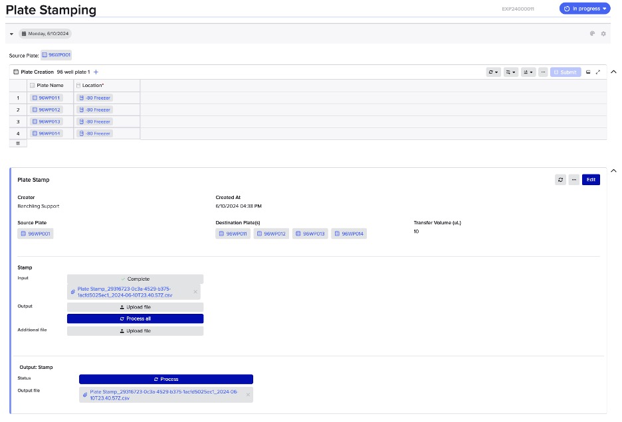Open the table refresh dropdown
The image size is (622, 422).
pyautogui.click(x=493, y=72)
